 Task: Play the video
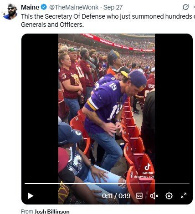[x=30, y=196]
